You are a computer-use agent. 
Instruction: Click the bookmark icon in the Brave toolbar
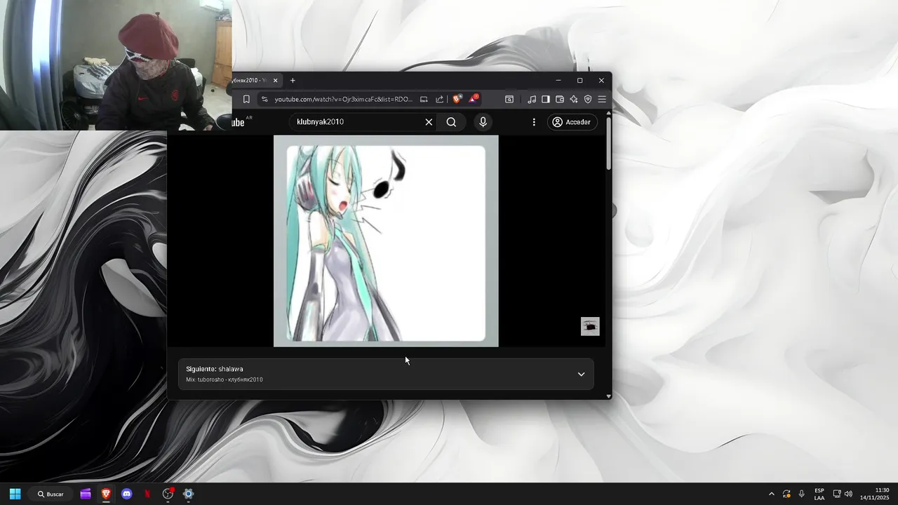(246, 100)
